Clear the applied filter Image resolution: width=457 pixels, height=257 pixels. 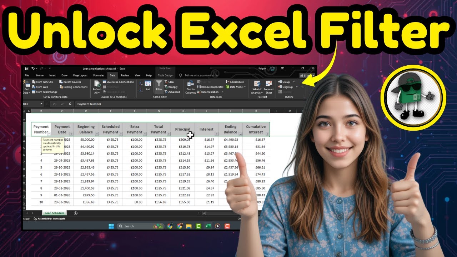pyautogui.click(x=169, y=82)
